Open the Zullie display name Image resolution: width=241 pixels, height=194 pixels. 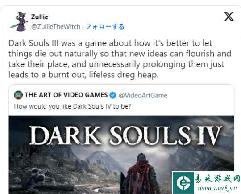pos(40,17)
